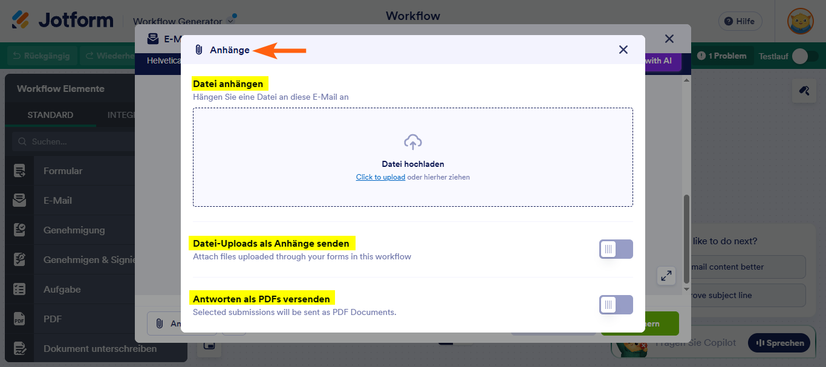The width and height of the screenshot is (826, 367).
Task: Toggle the Testlauf switch
Action: (805, 56)
